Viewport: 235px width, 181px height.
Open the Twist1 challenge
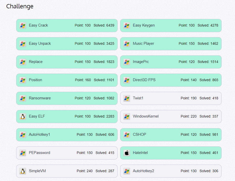pyautogui.click(x=171, y=98)
